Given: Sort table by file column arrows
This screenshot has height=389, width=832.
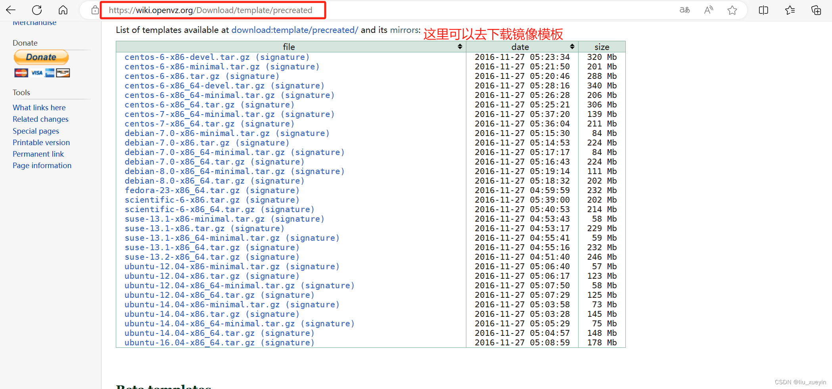Looking at the screenshot, I should pos(460,47).
